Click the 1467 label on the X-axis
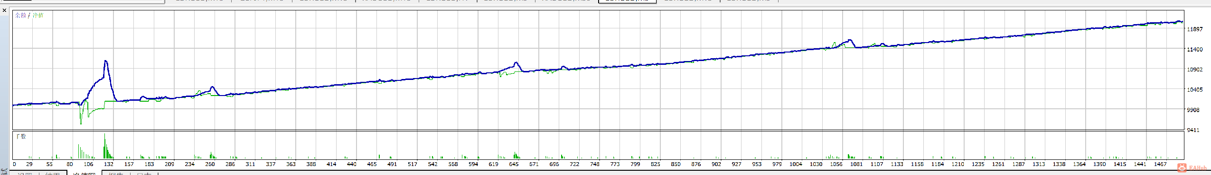 1160,164
